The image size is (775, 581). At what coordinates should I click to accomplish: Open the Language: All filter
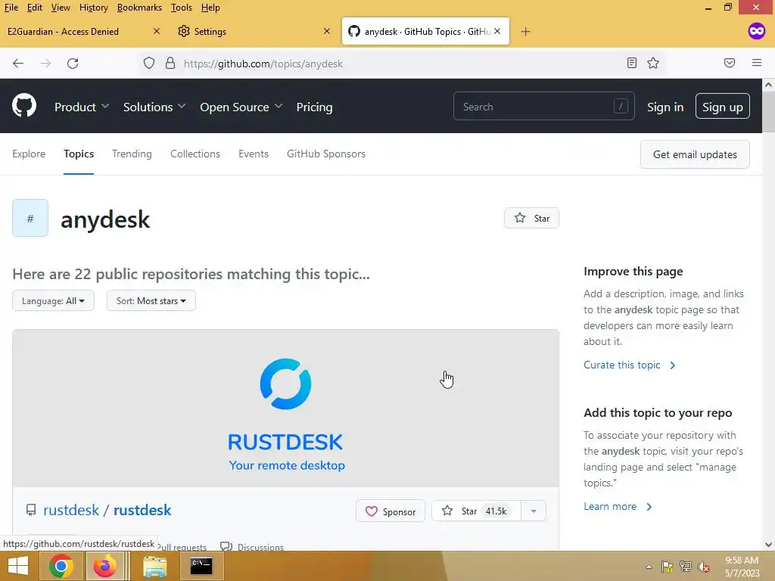point(54,300)
